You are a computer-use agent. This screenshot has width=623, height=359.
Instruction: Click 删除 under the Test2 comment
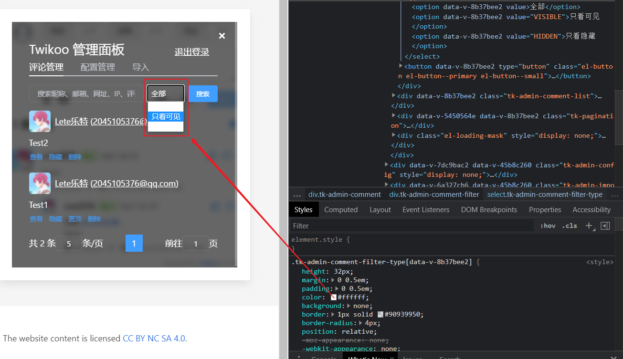pyautogui.click(x=75, y=156)
